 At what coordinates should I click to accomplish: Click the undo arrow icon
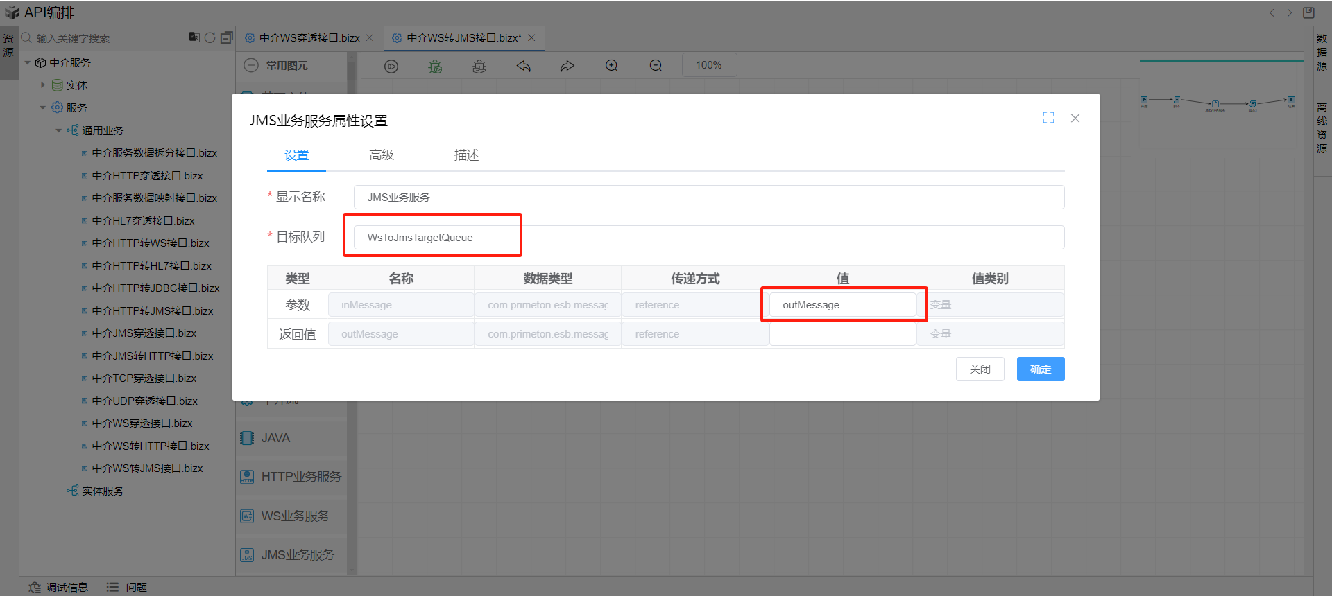click(x=524, y=66)
